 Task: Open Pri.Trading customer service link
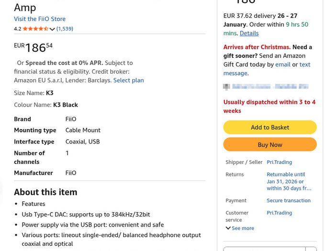pyautogui.click(x=279, y=213)
